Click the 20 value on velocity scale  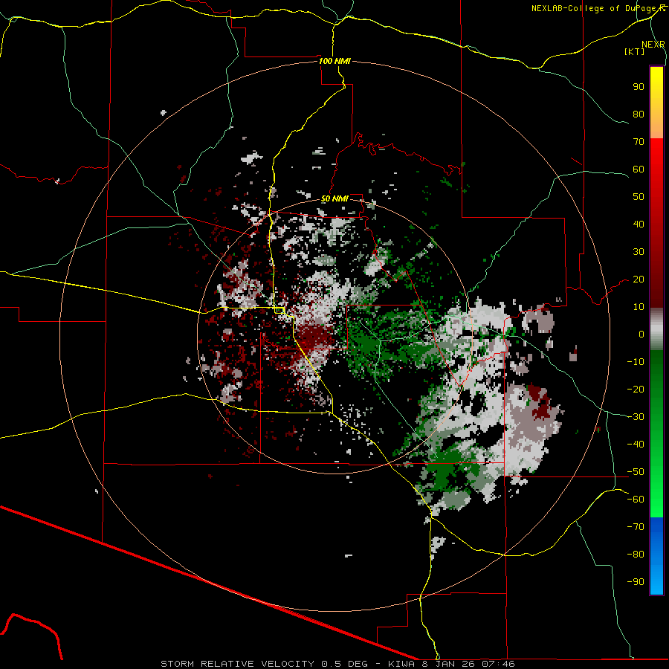click(x=639, y=279)
